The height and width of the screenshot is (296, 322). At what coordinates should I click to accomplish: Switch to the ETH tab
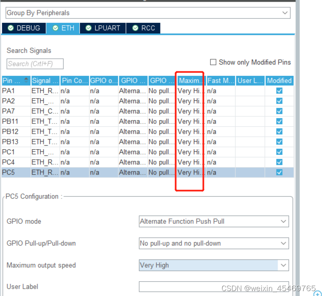(x=63, y=28)
